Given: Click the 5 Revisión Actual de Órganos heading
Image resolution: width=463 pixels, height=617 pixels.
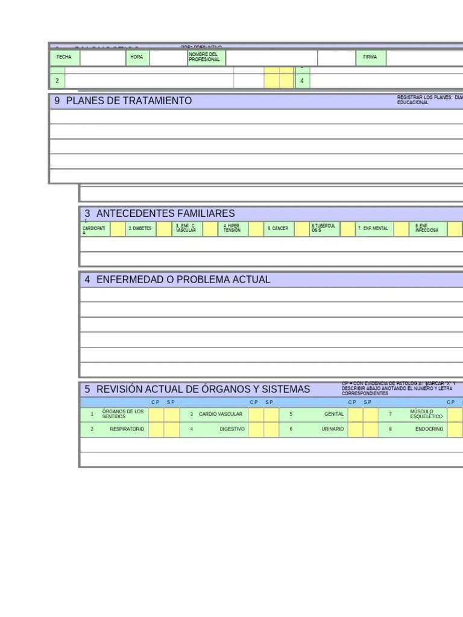Looking at the screenshot, I should point(197,389).
